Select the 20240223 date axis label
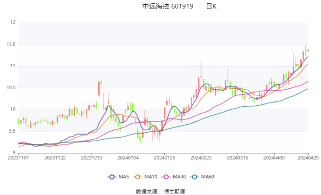This screenshot has height=195, width=321. coord(201,158)
